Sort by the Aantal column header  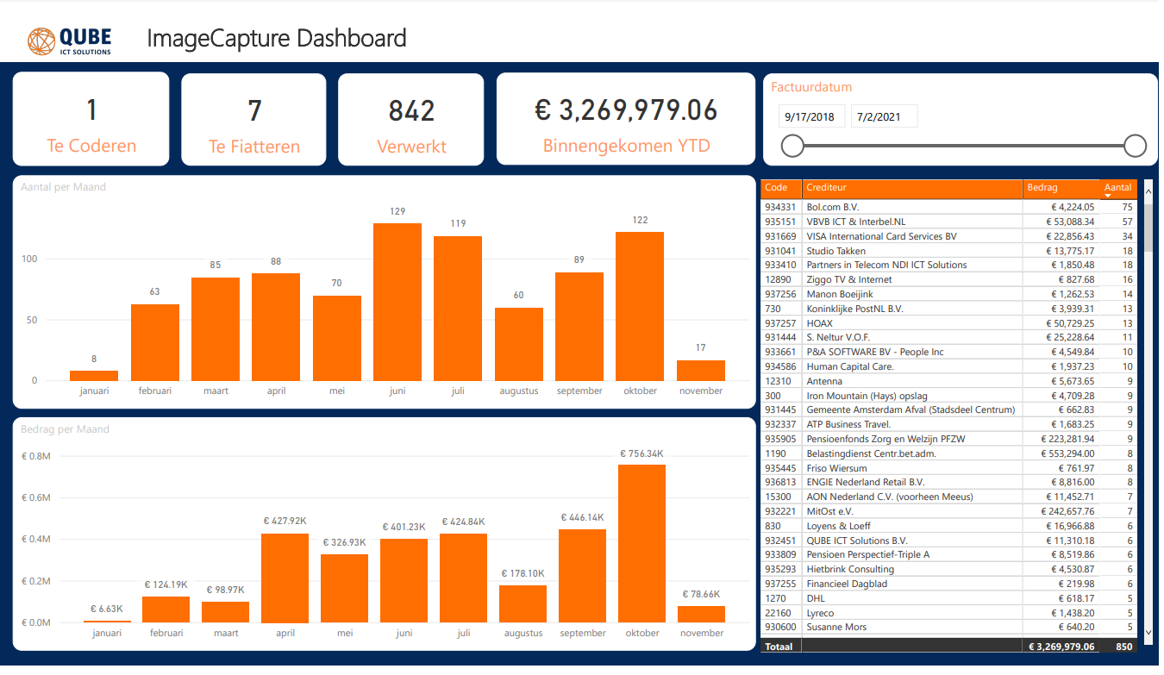[1118, 187]
